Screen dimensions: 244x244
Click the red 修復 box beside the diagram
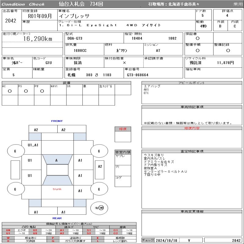point(123,129)
